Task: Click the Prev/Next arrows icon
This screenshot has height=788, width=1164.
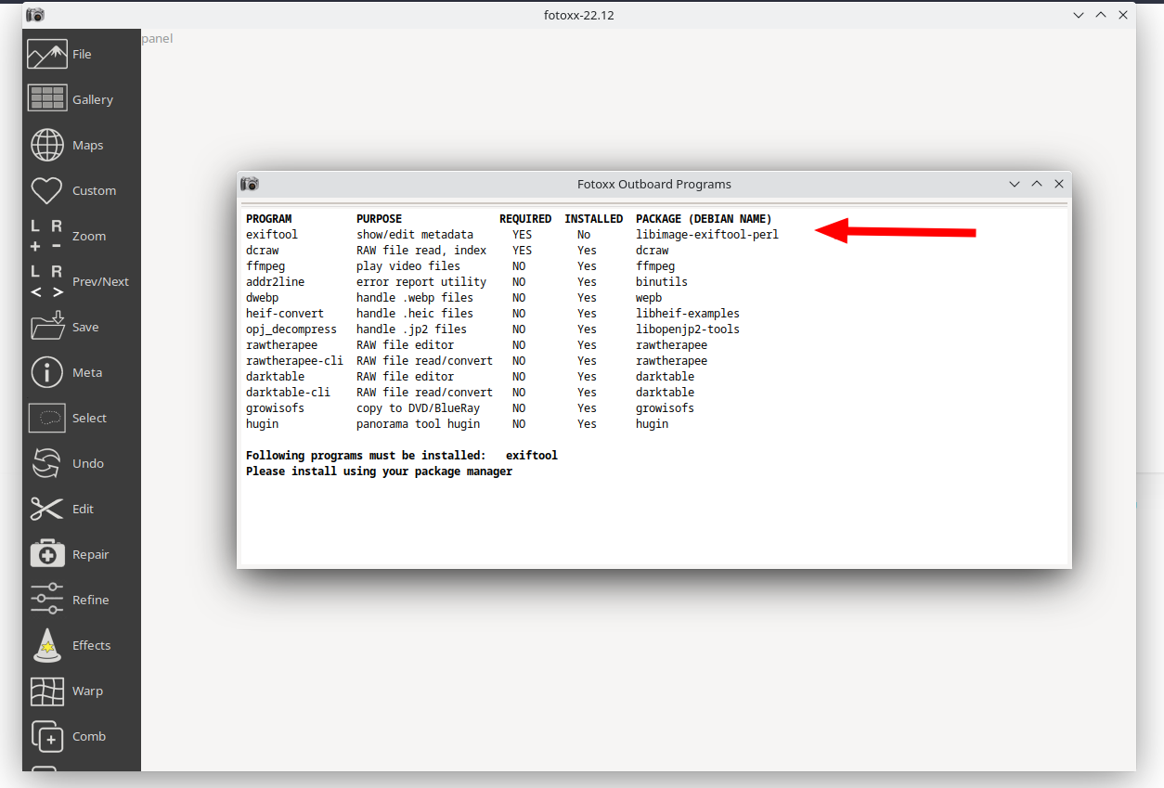Action: [x=46, y=281]
